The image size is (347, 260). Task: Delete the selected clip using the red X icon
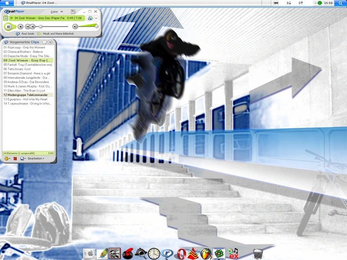[15, 158]
